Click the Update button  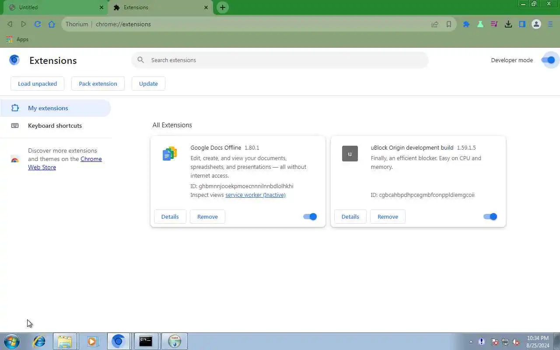148,84
